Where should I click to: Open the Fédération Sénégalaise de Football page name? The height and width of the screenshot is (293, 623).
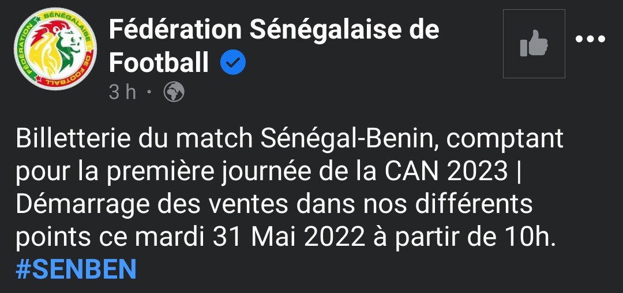coord(273,30)
